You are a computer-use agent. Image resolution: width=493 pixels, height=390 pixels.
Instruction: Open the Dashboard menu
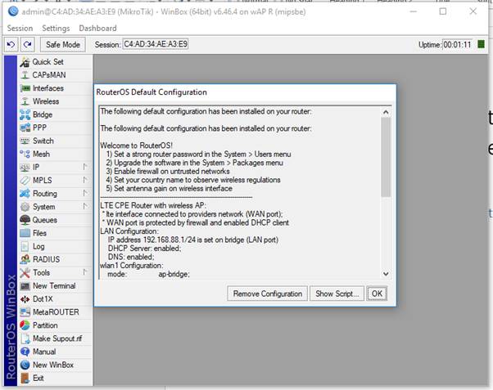(x=97, y=29)
